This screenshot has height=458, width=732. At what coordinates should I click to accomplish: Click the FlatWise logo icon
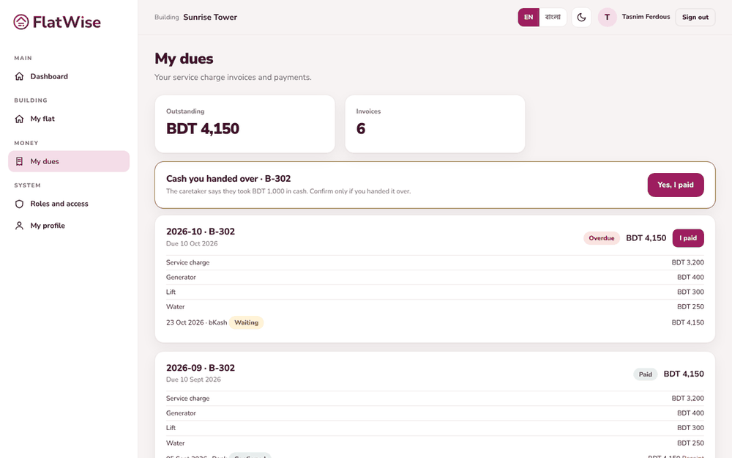coord(21,21)
